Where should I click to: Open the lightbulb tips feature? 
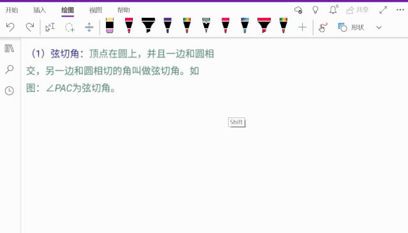click(315, 10)
